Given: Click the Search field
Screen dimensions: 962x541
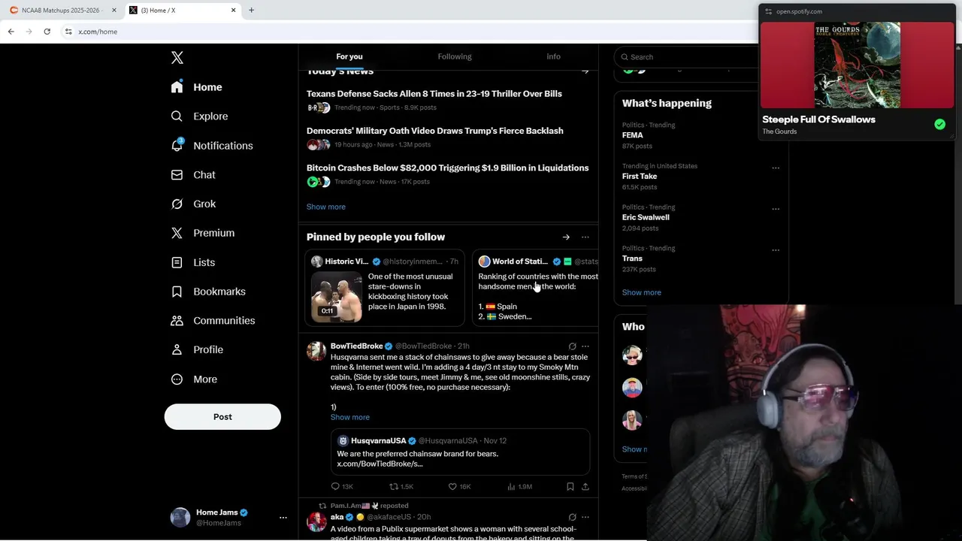Looking at the screenshot, I should tap(688, 57).
